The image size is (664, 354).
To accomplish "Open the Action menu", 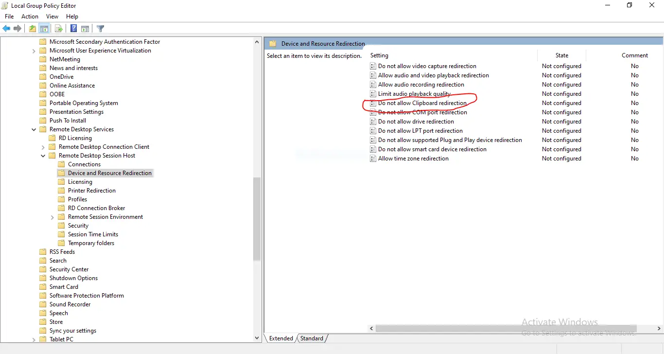I will [x=30, y=16].
